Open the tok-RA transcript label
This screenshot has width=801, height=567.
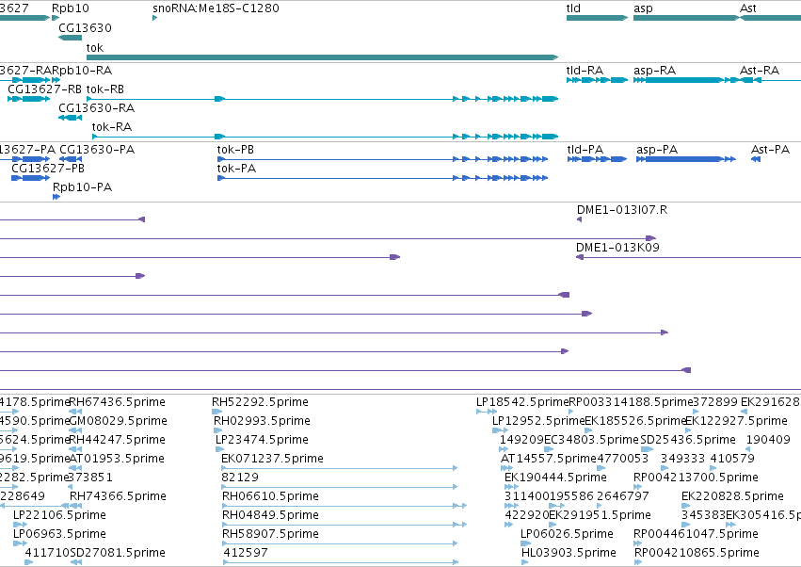pos(112,127)
